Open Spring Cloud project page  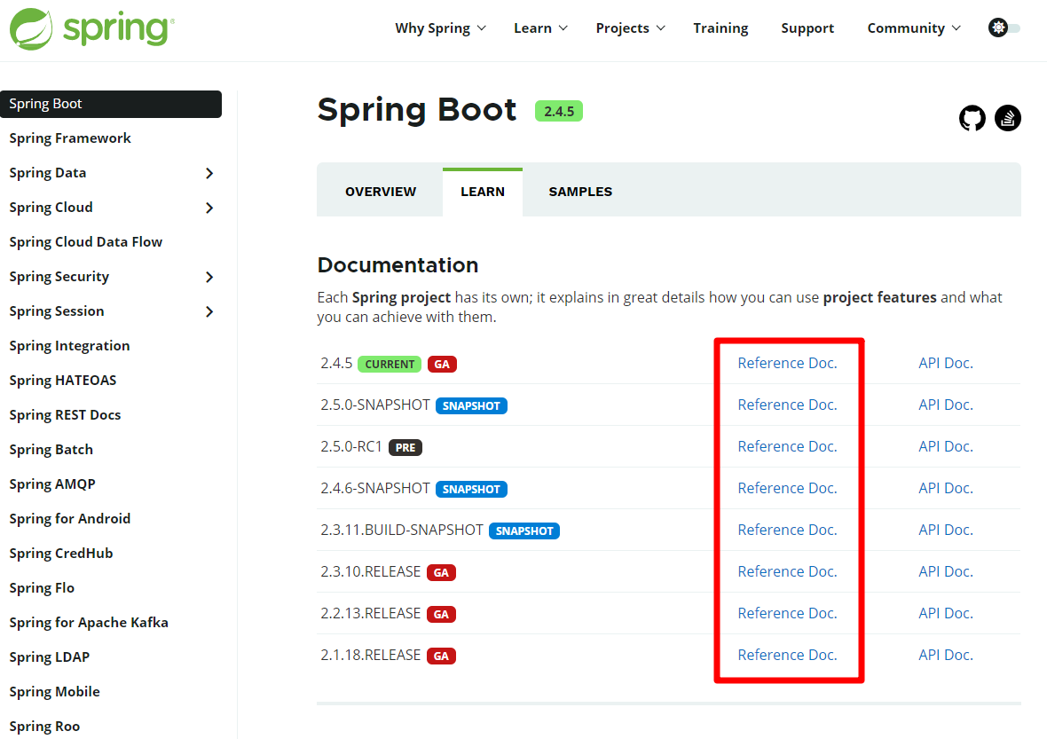(51, 208)
